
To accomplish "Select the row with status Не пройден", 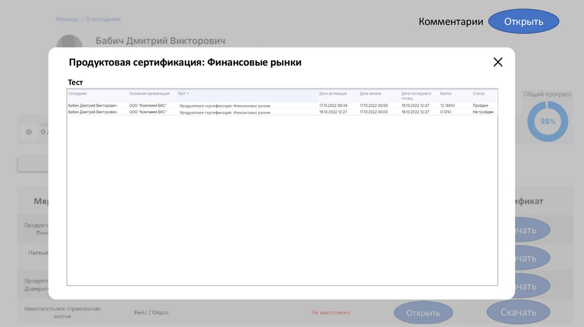I will click(x=282, y=112).
